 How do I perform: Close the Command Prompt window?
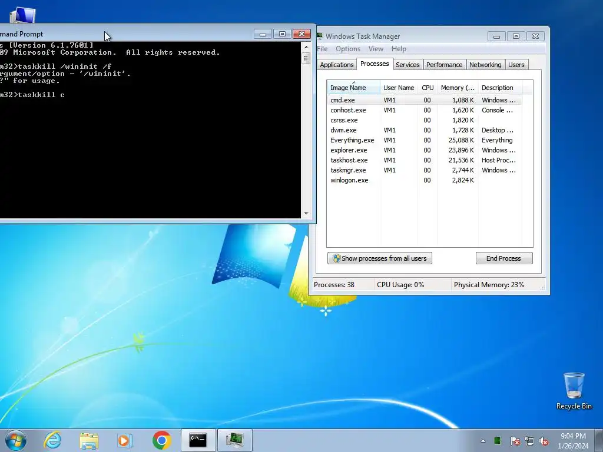pos(302,34)
